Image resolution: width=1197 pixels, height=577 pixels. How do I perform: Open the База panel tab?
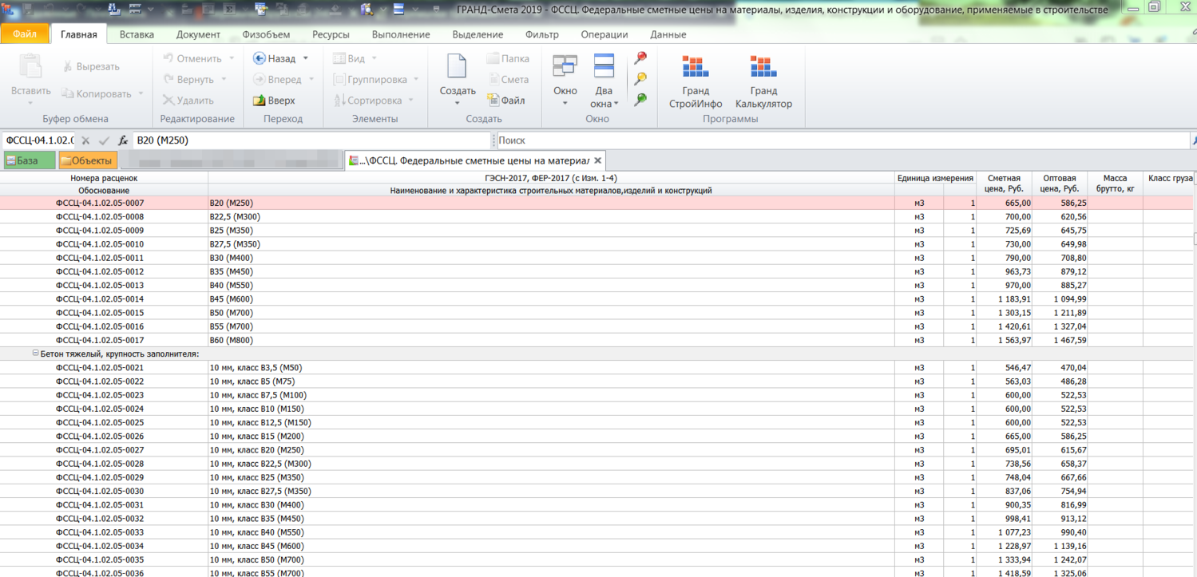29,160
